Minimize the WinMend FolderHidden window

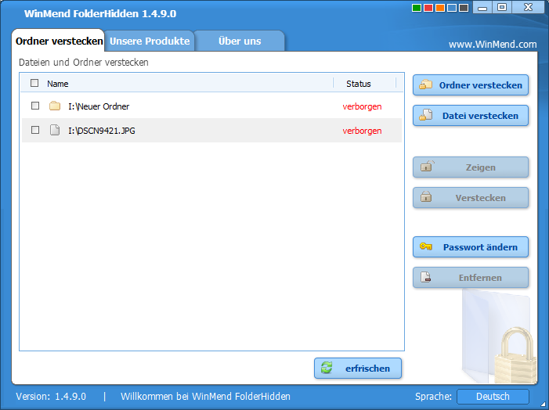[482, 7]
